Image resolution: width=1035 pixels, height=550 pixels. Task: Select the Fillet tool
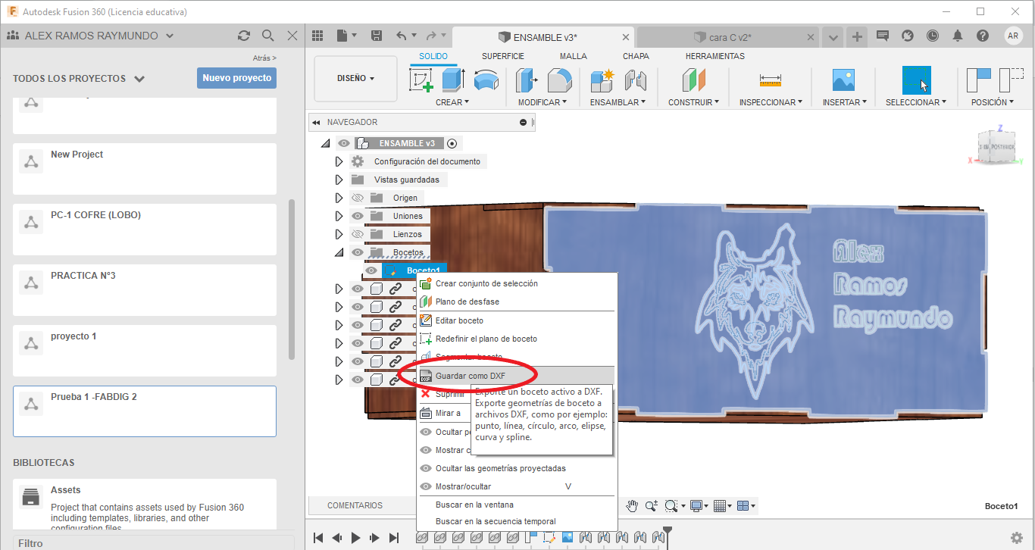click(x=559, y=80)
